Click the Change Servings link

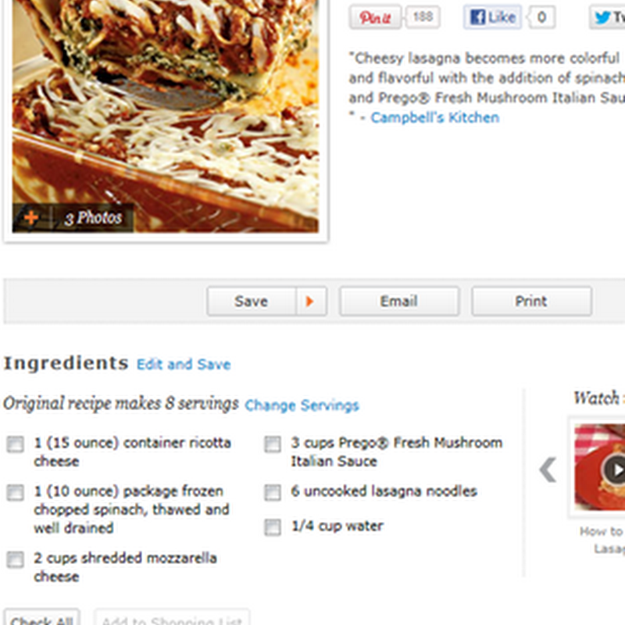[x=302, y=405]
